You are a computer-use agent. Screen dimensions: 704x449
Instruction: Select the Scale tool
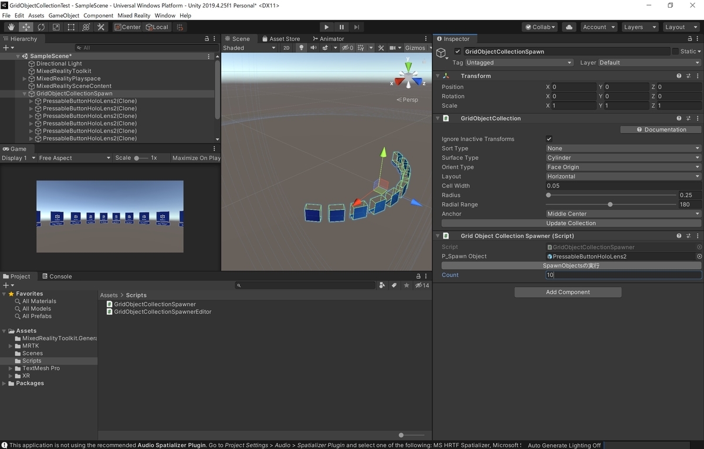coord(56,27)
